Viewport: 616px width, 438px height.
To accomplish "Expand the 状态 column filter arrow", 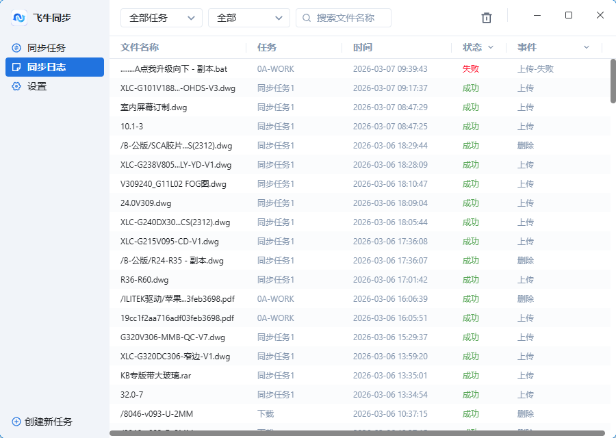I will coord(490,47).
